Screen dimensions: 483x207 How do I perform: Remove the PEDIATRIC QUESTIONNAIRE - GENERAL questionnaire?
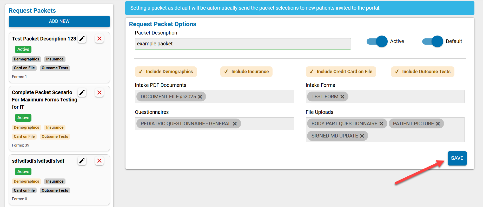coord(235,123)
